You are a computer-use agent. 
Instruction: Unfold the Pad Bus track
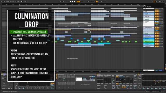(x=144, y=34)
